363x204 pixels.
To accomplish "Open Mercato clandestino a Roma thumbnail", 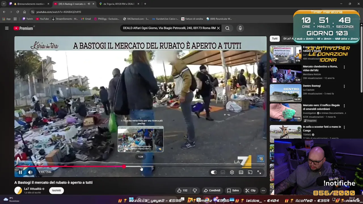I will coord(286,73).
